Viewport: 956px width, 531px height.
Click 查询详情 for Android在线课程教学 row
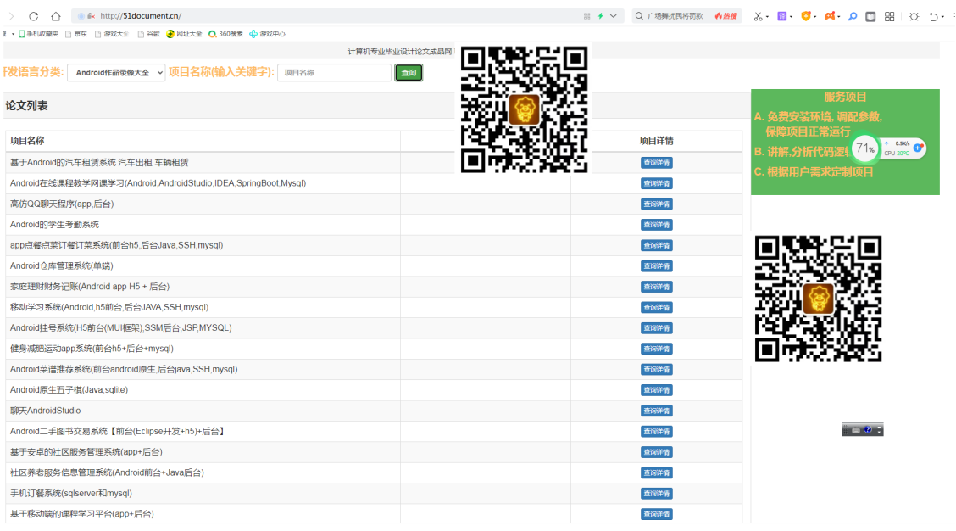point(657,184)
